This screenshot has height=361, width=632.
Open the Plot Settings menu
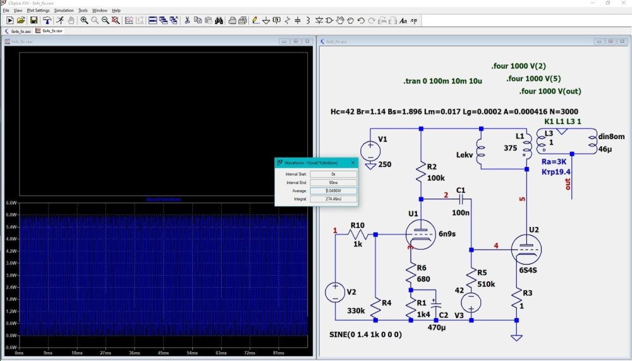[x=38, y=11]
